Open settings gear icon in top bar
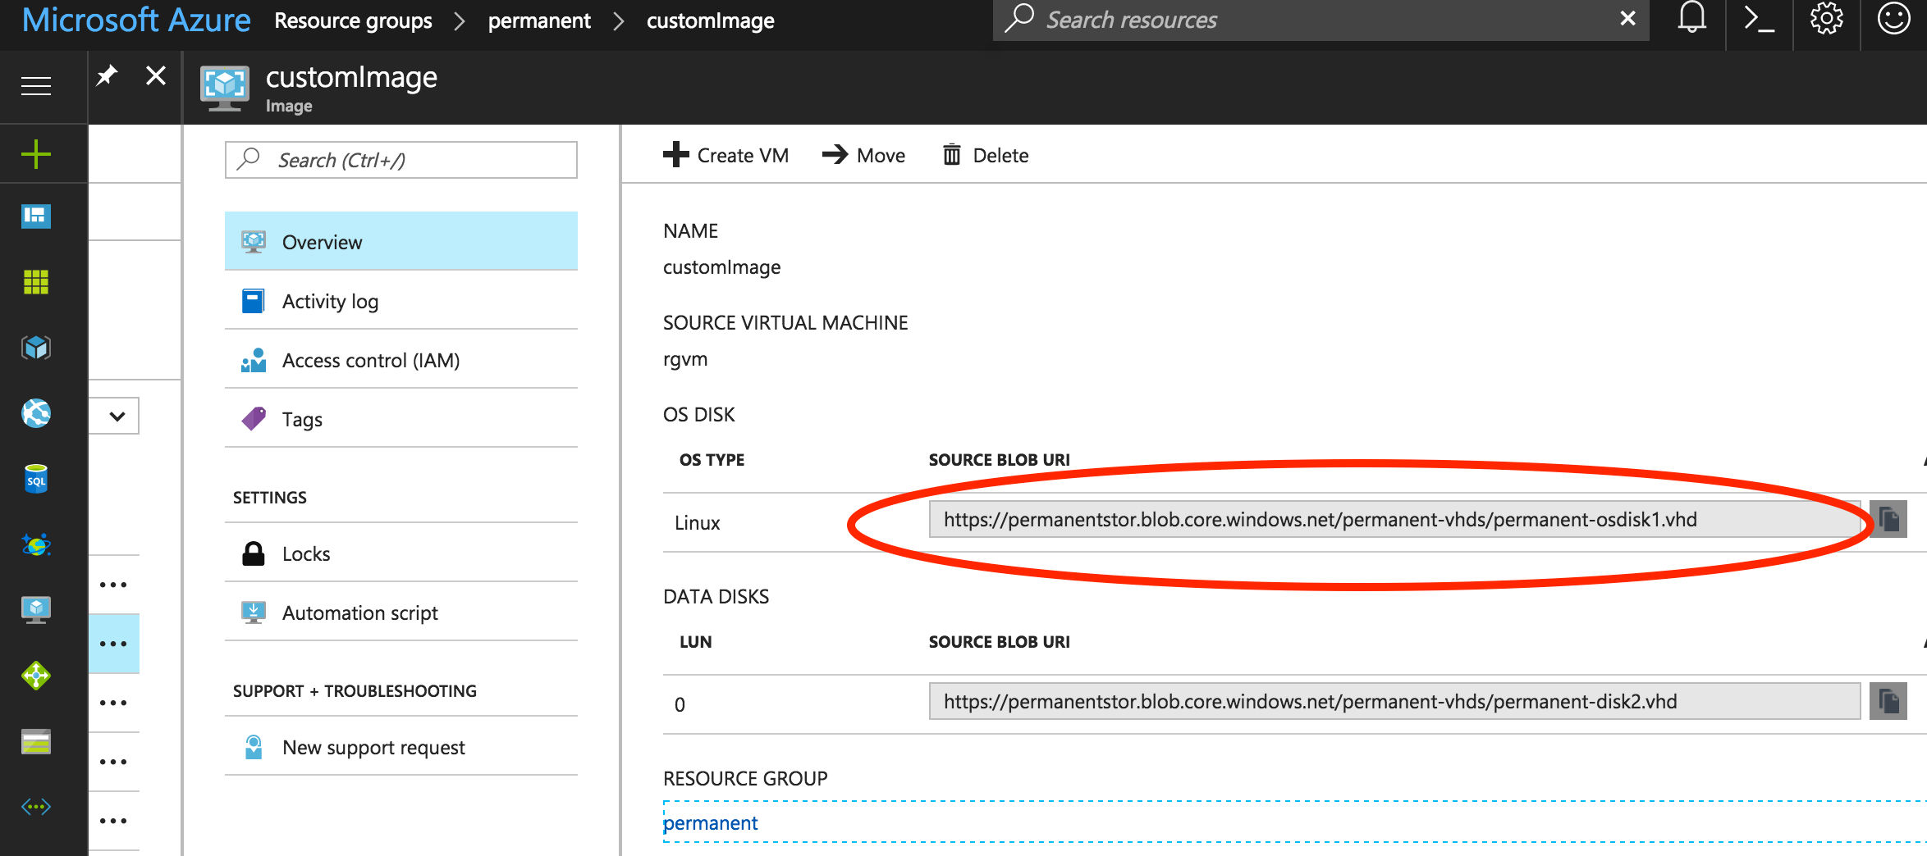The width and height of the screenshot is (1927, 856). 1826,18
